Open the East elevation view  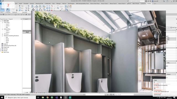[x=7, y=37]
